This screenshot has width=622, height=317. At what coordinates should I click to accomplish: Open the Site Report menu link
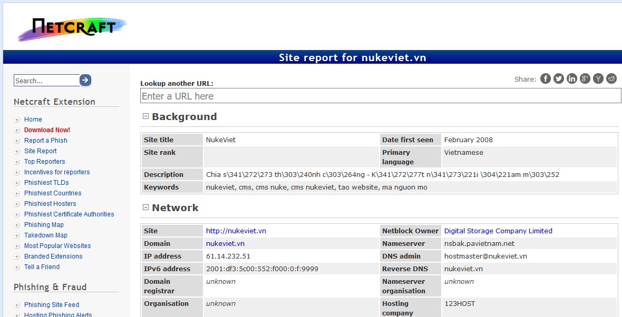[41, 151]
